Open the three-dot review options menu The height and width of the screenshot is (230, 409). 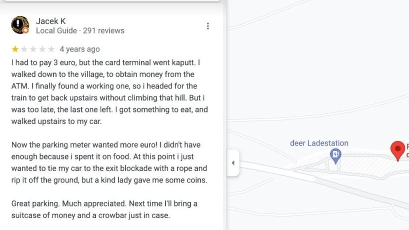208,26
